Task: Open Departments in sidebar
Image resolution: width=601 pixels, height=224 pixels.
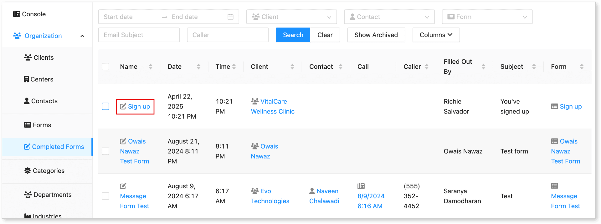Action: pyautogui.click(x=48, y=195)
